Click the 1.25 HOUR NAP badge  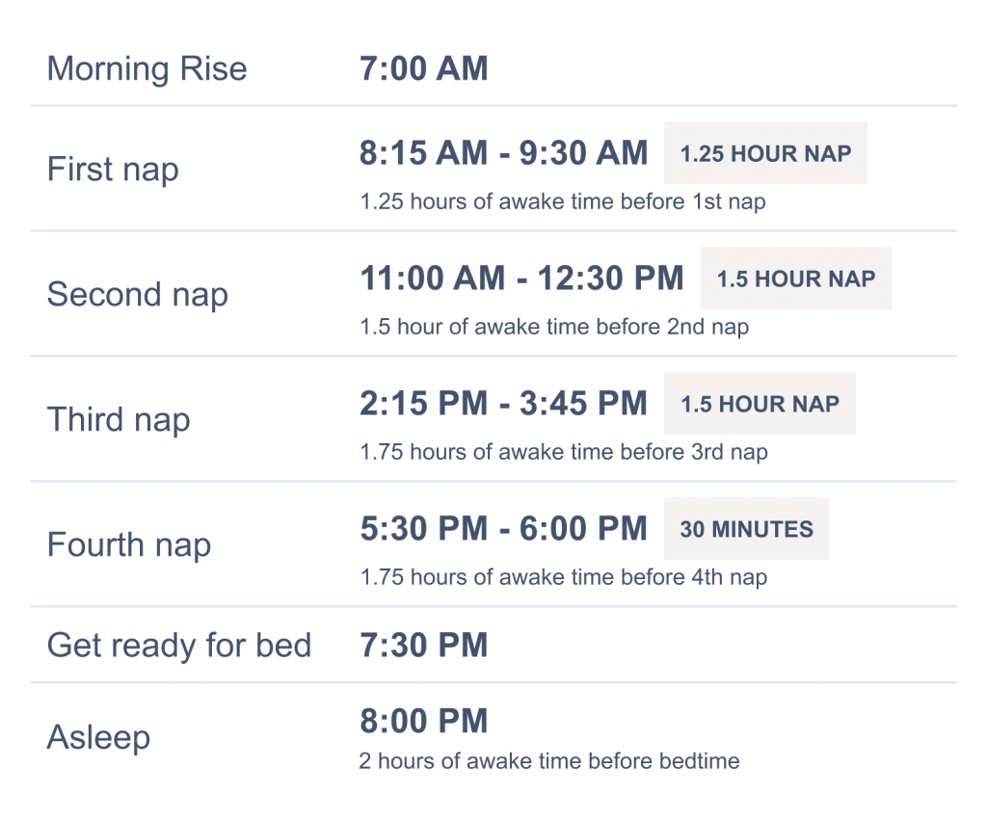[765, 153]
